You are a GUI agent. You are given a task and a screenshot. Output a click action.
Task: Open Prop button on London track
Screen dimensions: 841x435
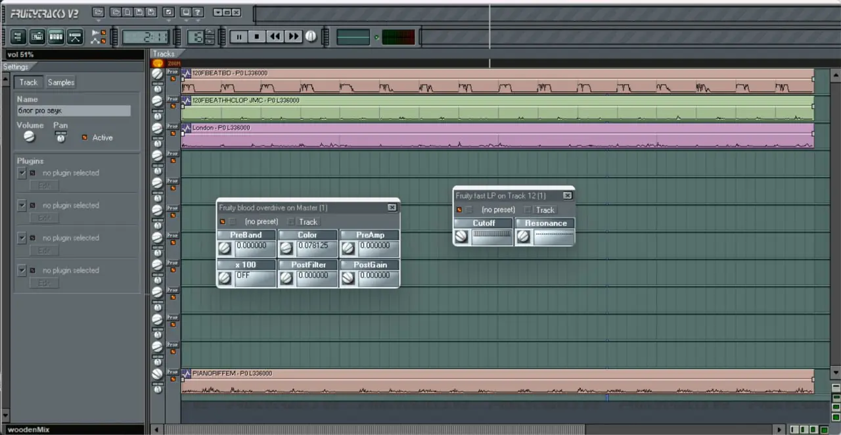[x=173, y=126]
